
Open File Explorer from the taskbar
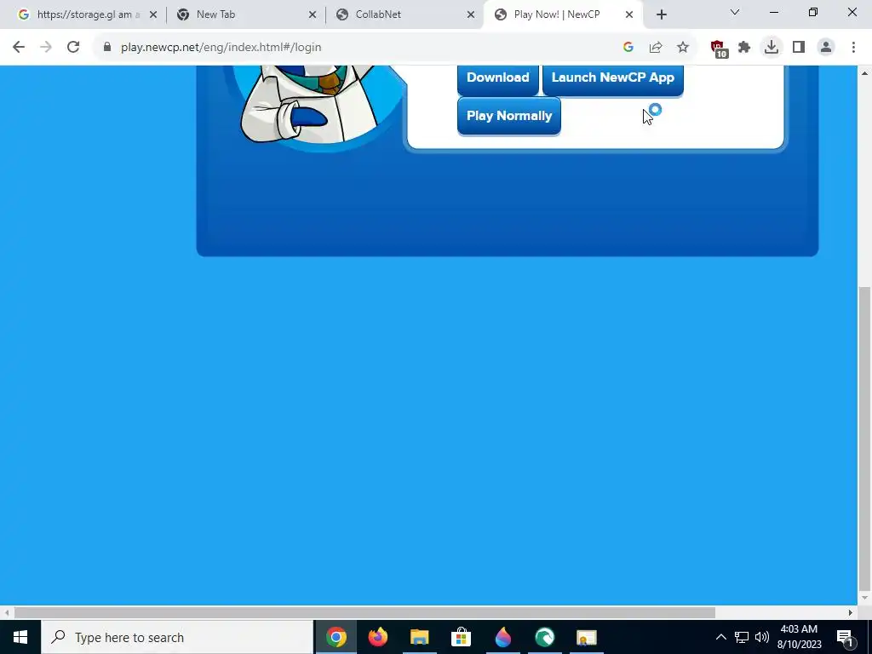coord(419,637)
